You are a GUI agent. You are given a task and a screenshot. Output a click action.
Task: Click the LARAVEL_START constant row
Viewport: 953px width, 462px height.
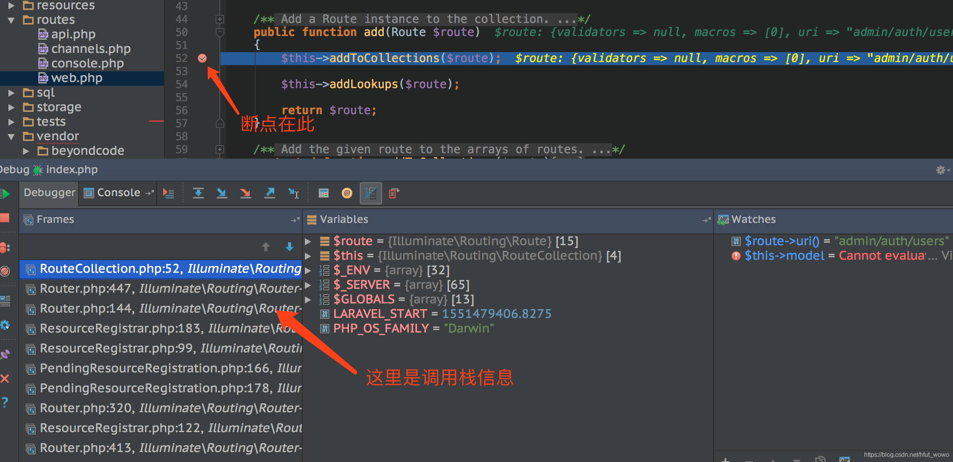coord(436,314)
